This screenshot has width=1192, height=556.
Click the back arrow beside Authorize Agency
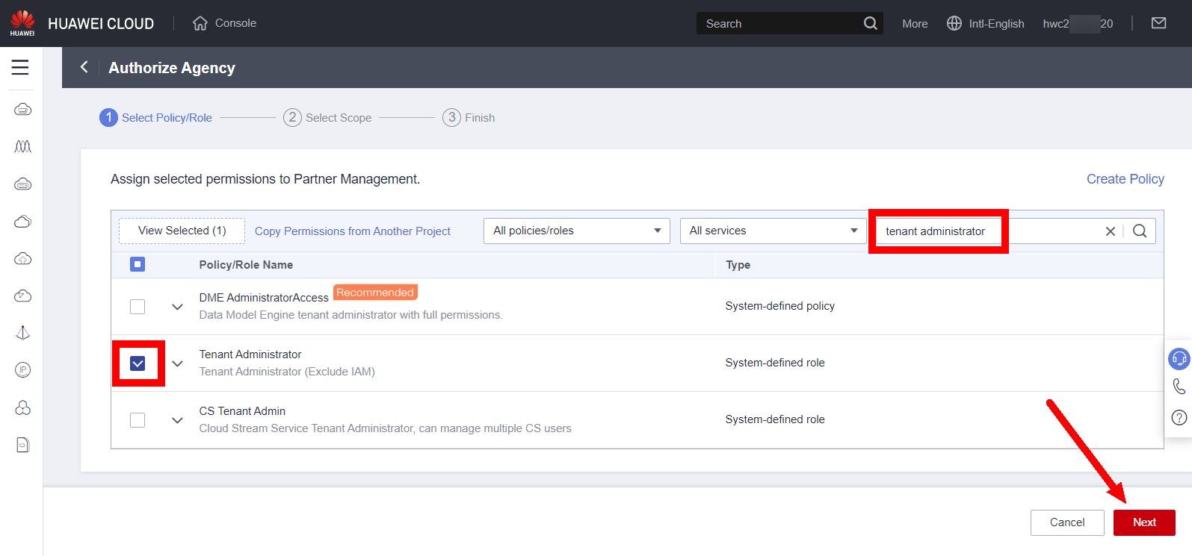click(84, 67)
